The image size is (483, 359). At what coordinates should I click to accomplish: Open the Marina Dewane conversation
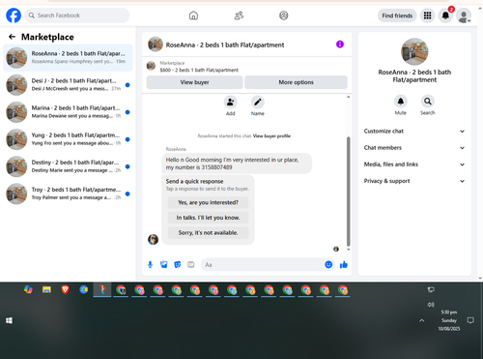pos(68,112)
